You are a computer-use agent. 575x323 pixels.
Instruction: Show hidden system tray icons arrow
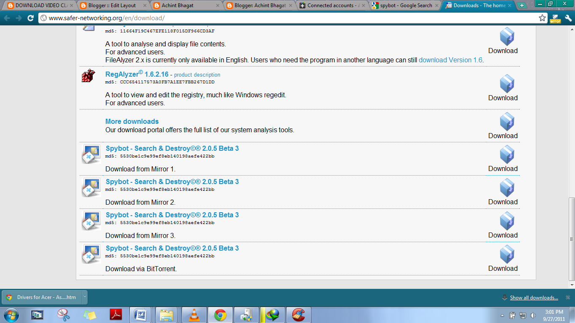(502, 315)
